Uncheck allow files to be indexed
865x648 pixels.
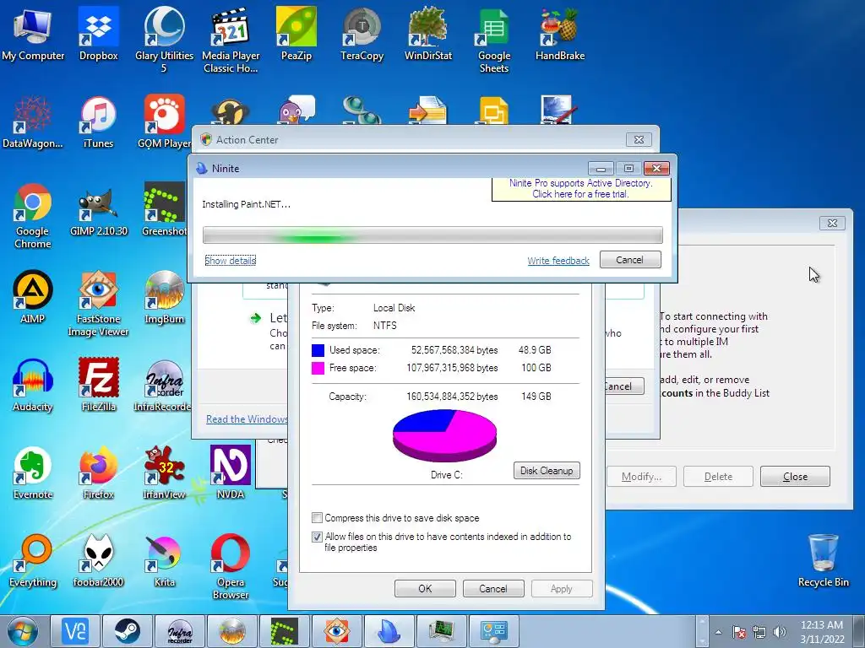click(317, 536)
